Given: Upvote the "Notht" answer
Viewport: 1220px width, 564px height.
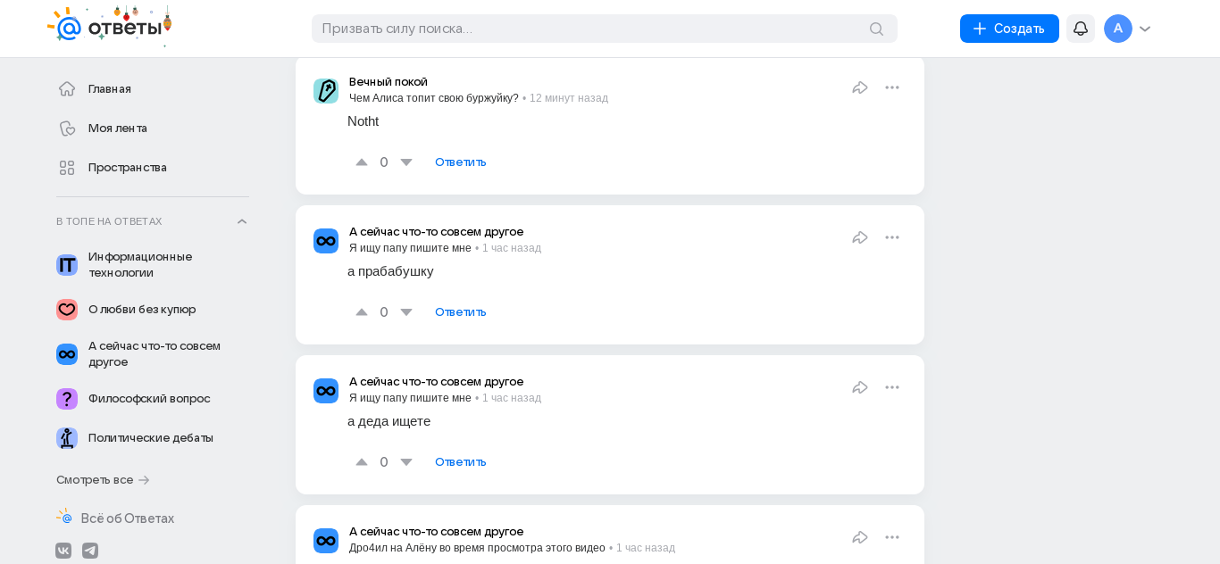Looking at the screenshot, I should [362, 162].
